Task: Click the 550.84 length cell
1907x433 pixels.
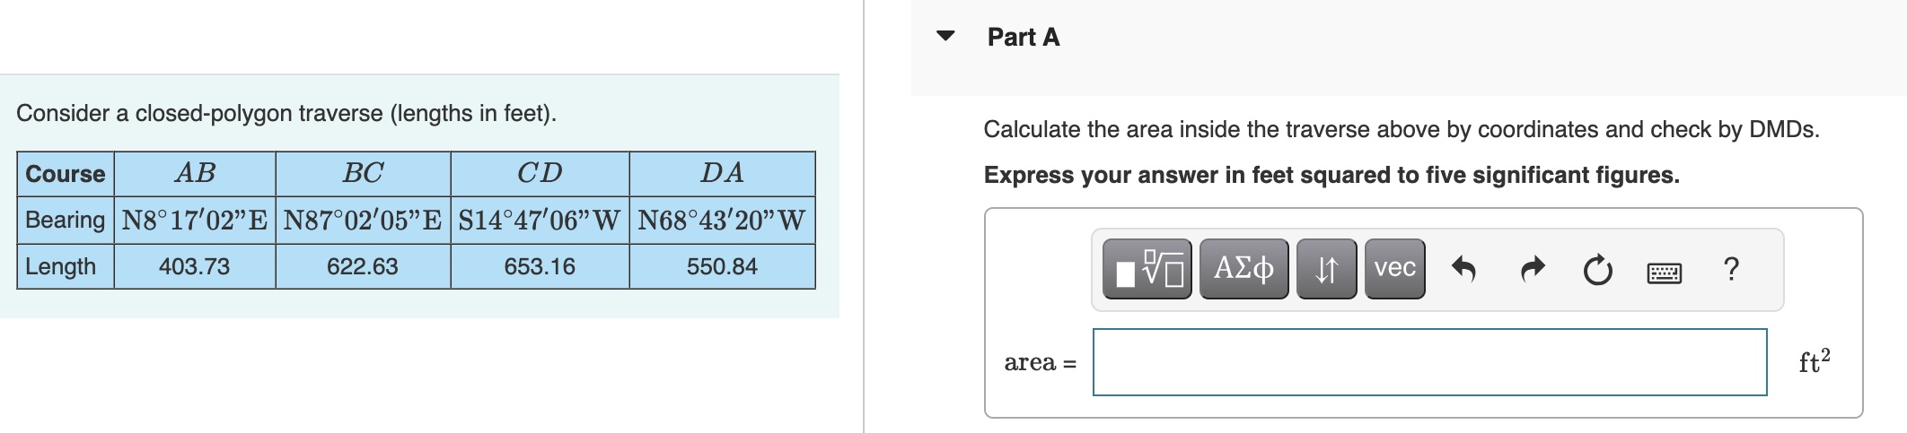Action: [x=722, y=266]
